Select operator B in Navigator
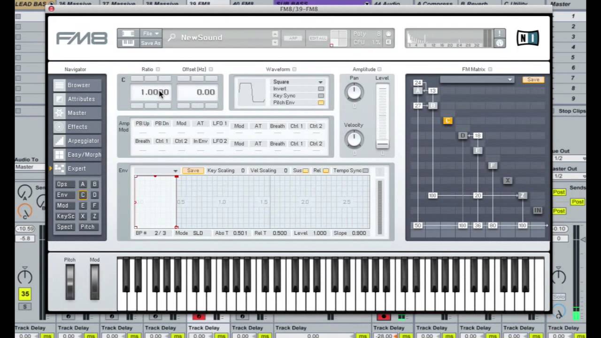 tap(94, 184)
